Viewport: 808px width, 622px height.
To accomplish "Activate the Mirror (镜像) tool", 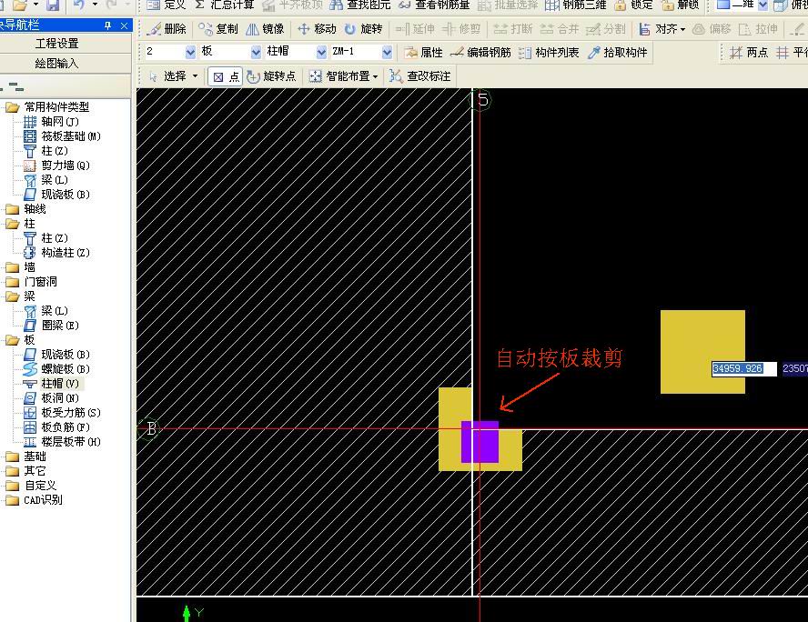I will (x=265, y=29).
